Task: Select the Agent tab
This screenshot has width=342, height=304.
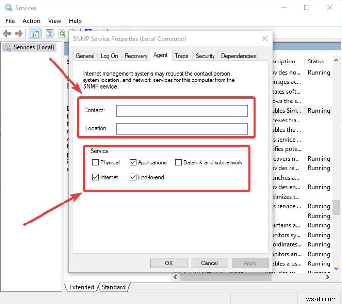Action: point(161,55)
